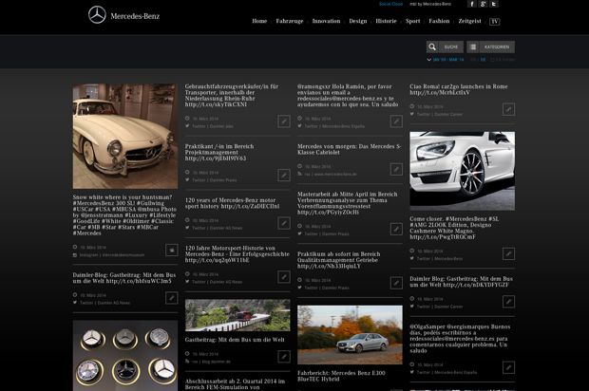Click 120 Jahre Motorsport-Historie Erfolgsgeschichte text
Screen dimensions: 589x391
237,254
